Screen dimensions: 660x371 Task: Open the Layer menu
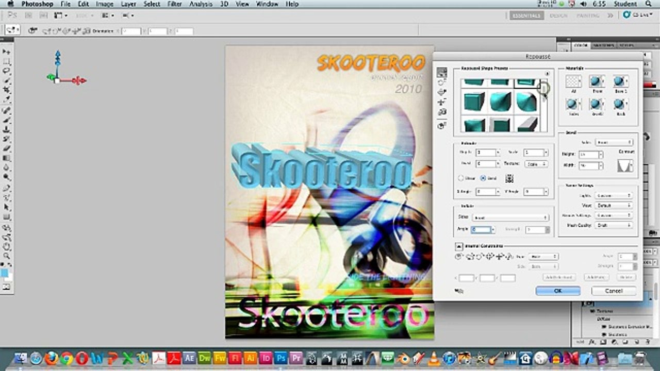pyautogui.click(x=128, y=4)
